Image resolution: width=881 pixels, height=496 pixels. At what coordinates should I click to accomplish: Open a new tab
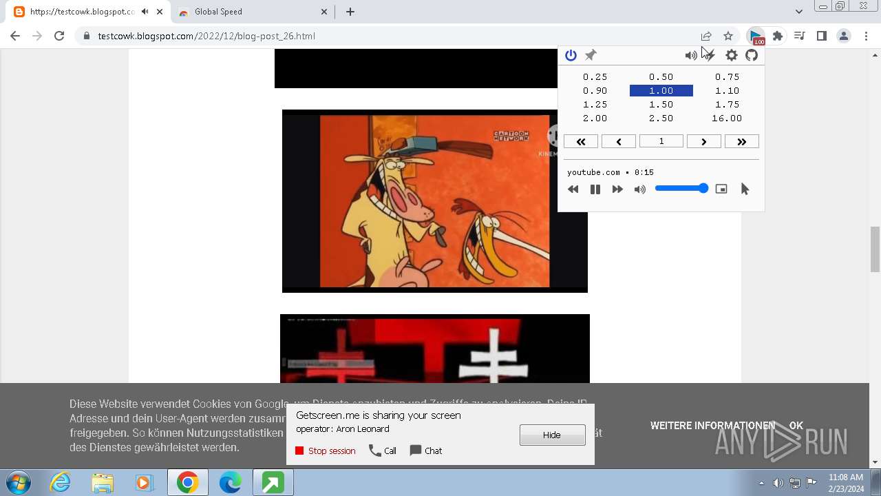point(350,12)
